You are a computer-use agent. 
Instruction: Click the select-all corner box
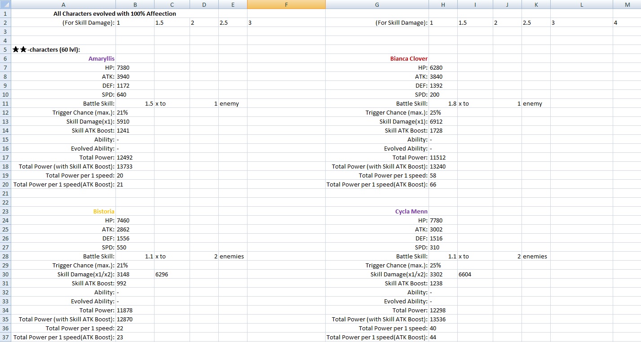[x=5, y=4]
